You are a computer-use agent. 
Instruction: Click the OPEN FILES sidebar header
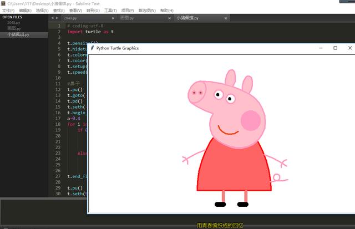12,17
